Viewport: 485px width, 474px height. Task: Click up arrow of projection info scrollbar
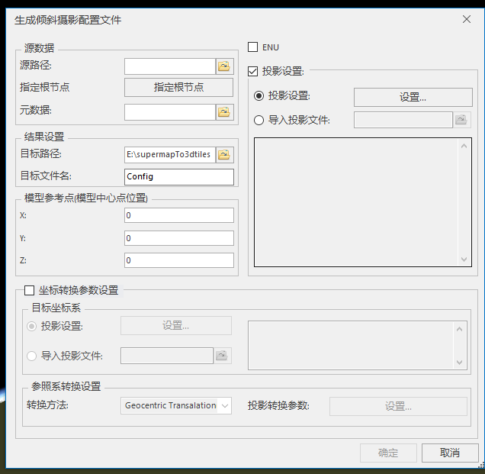click(x=464, y=146)
